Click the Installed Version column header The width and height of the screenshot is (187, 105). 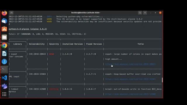pyautogui.click(x=72, y=44)
